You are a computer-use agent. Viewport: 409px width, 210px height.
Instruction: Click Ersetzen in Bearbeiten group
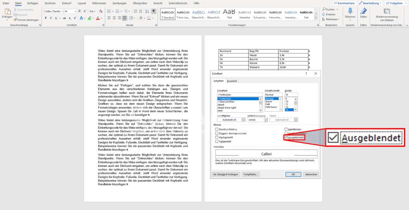pyautogui.click(x=328, y=14)
